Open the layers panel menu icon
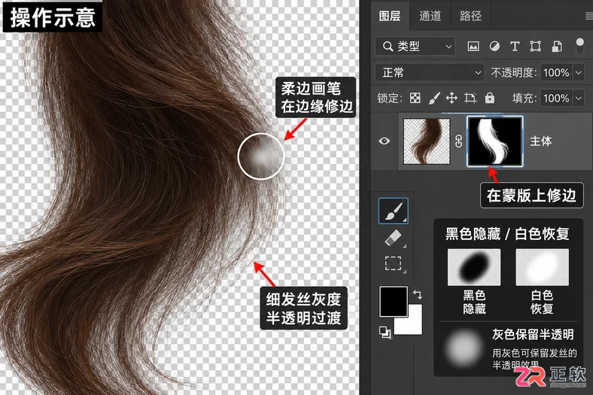Screen dimensions: 593x395 tap(588, 16)
